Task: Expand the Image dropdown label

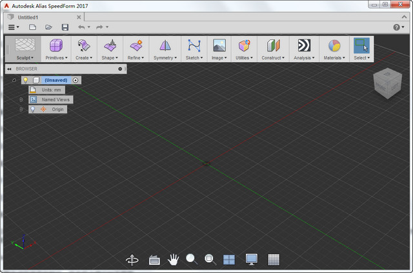Action: pyautogui.click(x=219, y=57)
